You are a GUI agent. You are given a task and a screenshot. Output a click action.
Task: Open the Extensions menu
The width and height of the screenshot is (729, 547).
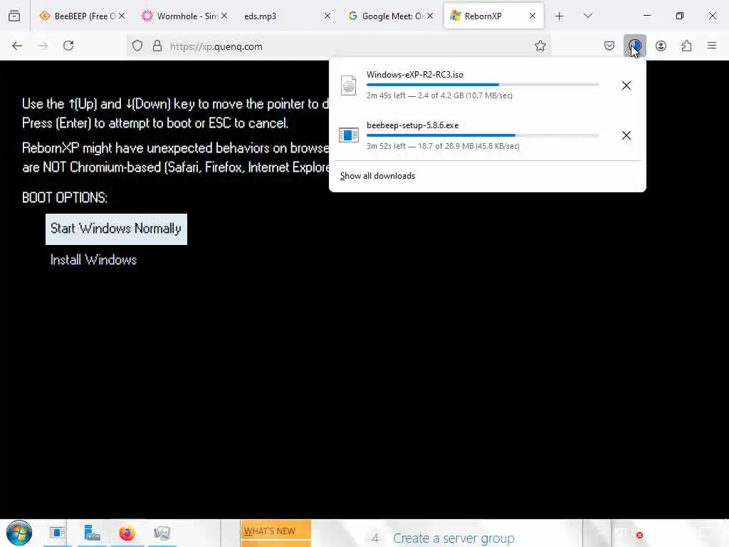tap(686, 46)
